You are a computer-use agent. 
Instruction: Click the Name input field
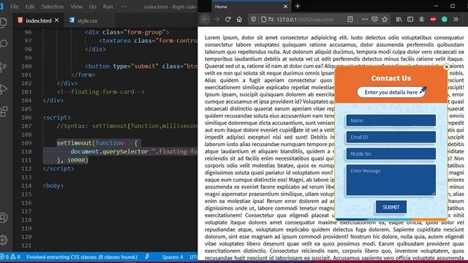pos(390,121)
